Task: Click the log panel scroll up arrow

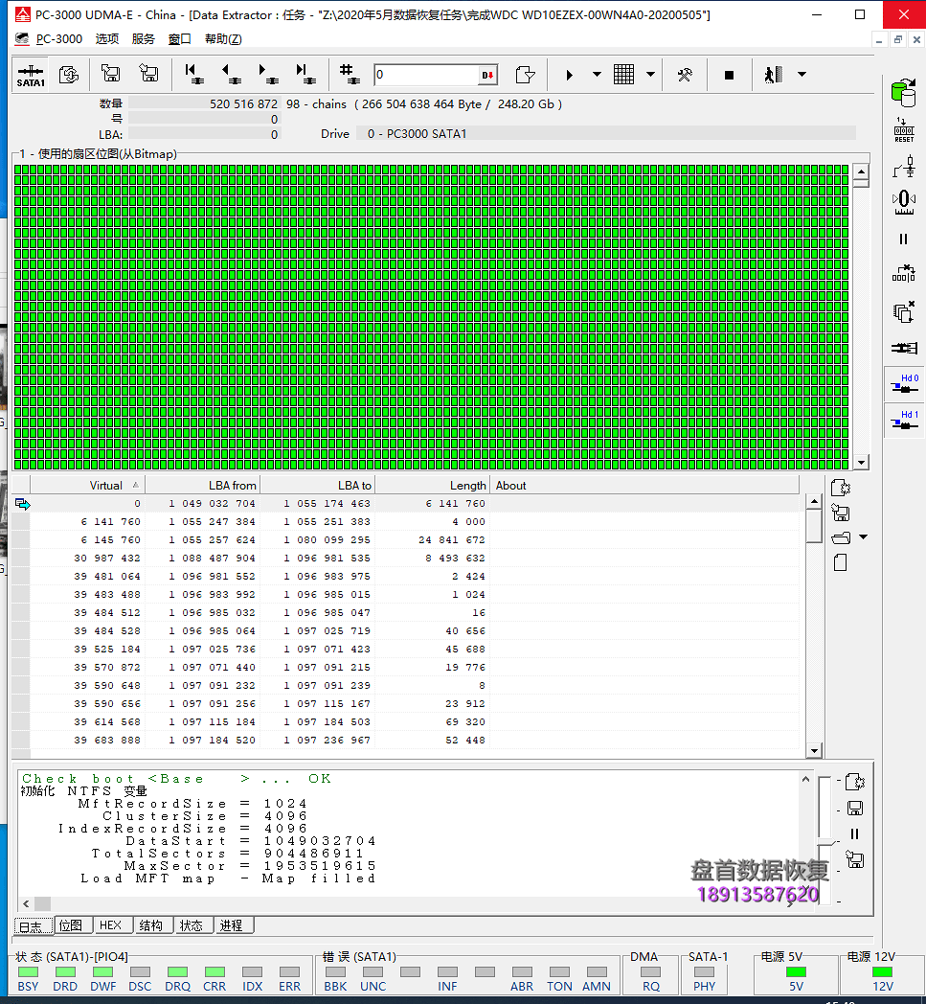Action: click(x=805, y=779)
